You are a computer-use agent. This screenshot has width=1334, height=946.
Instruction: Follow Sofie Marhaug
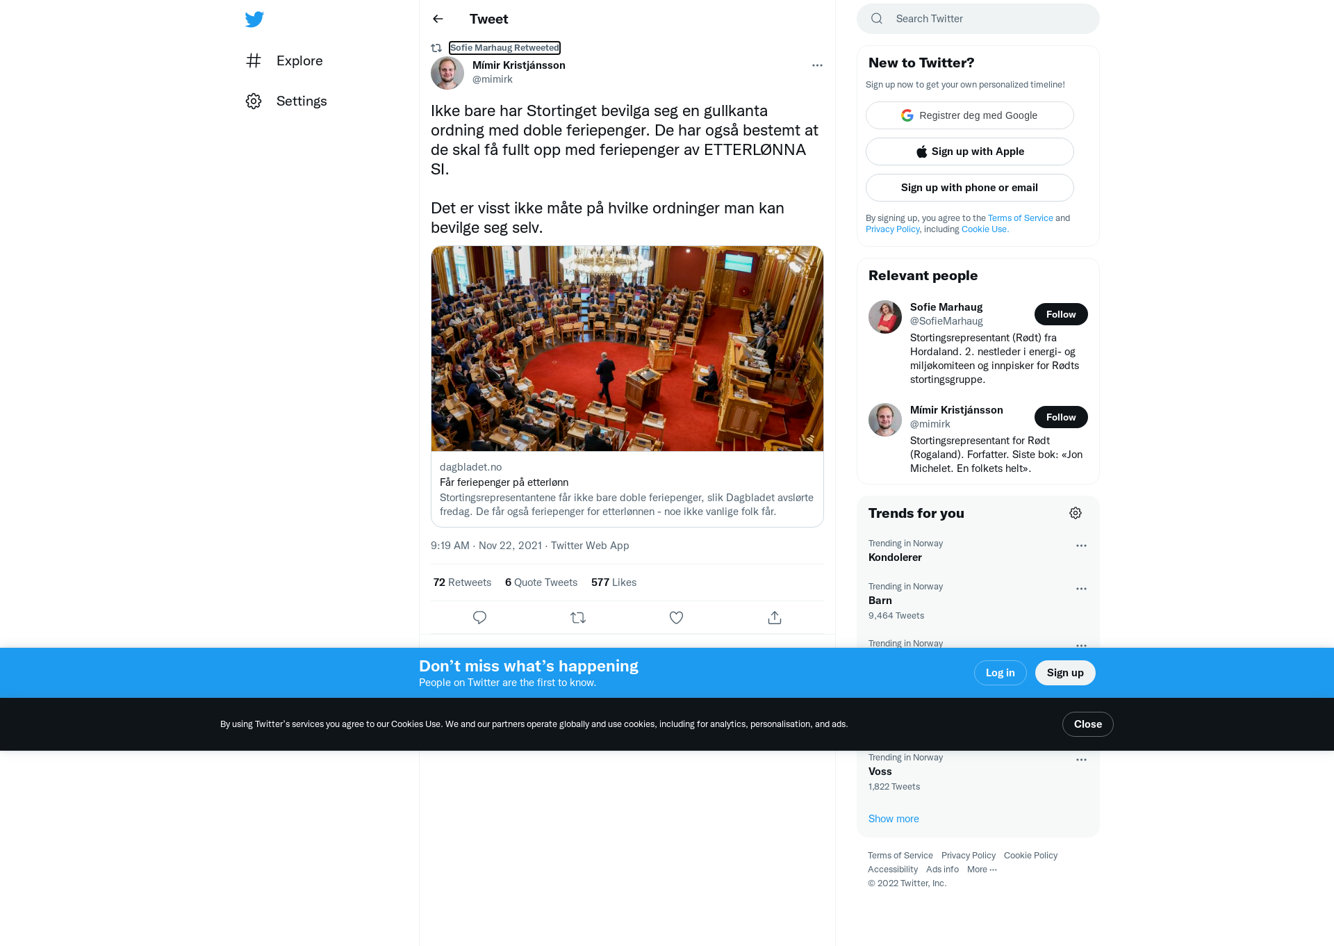pyautogui.click(x=1061, y=314)
